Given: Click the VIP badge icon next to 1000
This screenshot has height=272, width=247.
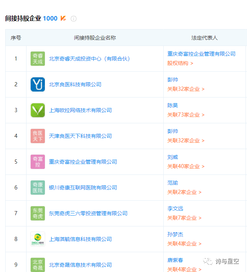Looking at the screenshot, I should (x=63, y=18).
